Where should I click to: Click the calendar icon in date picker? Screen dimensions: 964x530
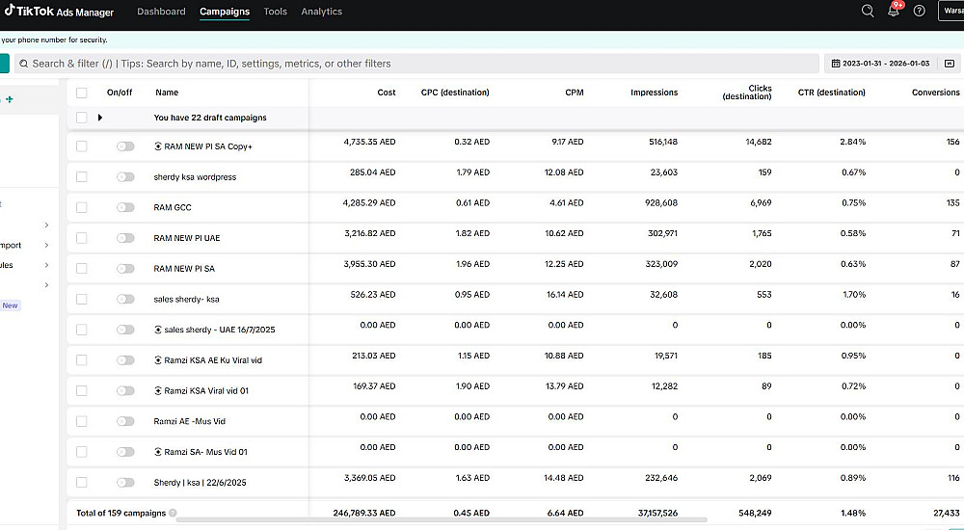[835, 64]
